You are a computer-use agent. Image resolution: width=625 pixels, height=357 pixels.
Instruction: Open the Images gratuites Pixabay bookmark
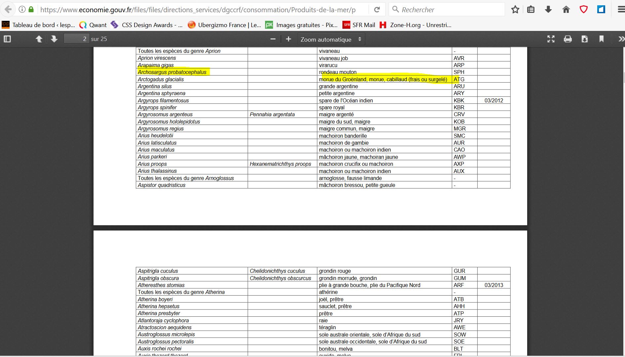click(x=302, y=25)
